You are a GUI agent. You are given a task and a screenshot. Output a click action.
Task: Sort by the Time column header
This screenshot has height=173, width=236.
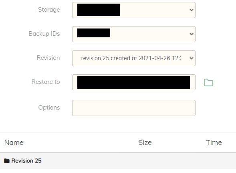pos(214,142)
